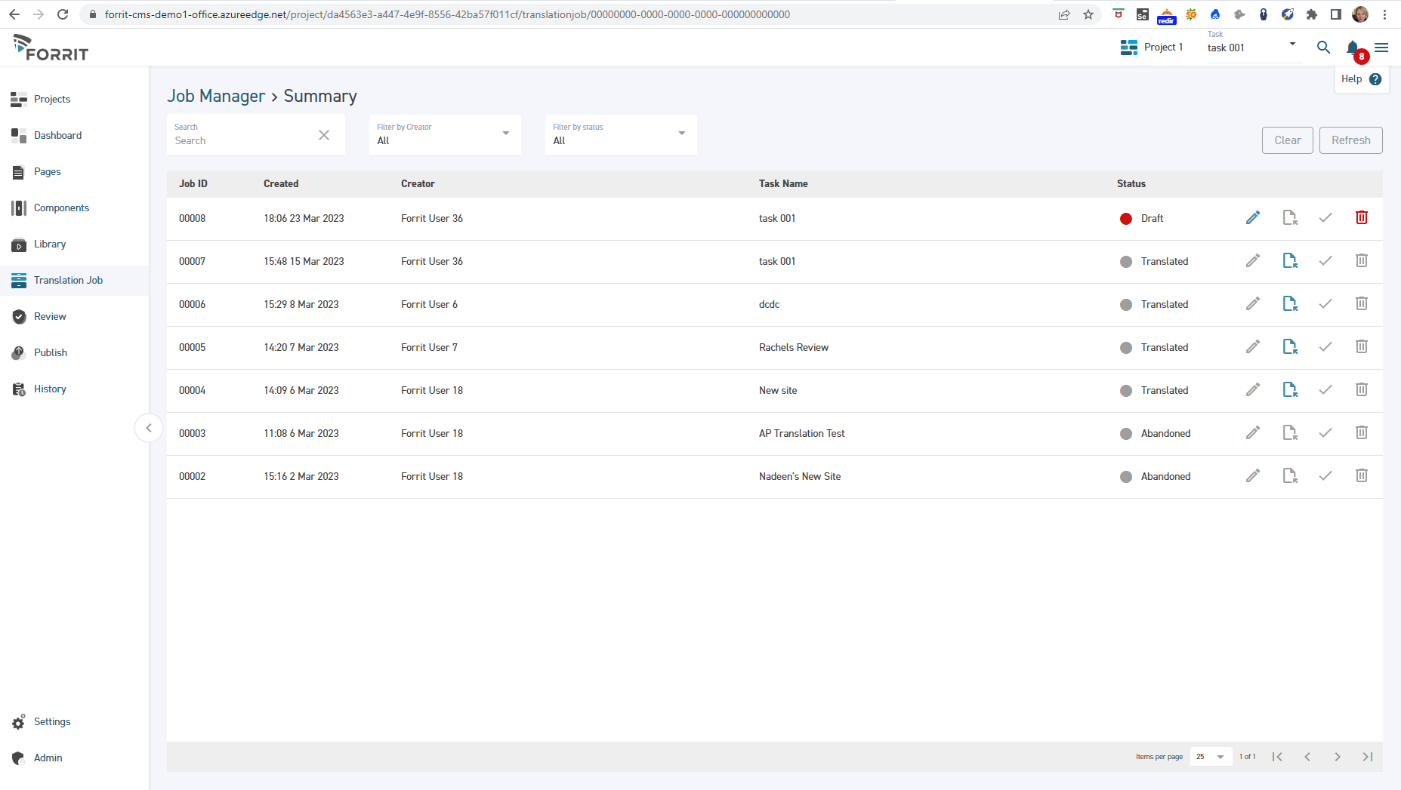
Task: Click the Creator column header
Action: click(x=418, y=184)
